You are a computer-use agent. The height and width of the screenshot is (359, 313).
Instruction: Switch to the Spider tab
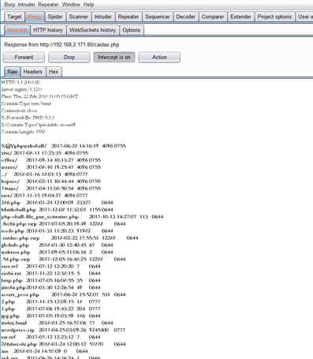55,17
